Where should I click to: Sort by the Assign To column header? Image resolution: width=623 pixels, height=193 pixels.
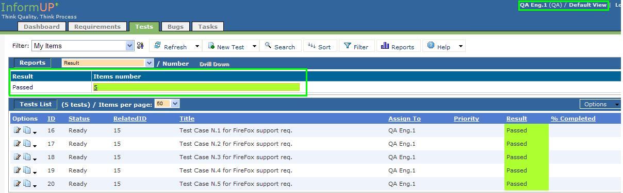pos(404,119)
